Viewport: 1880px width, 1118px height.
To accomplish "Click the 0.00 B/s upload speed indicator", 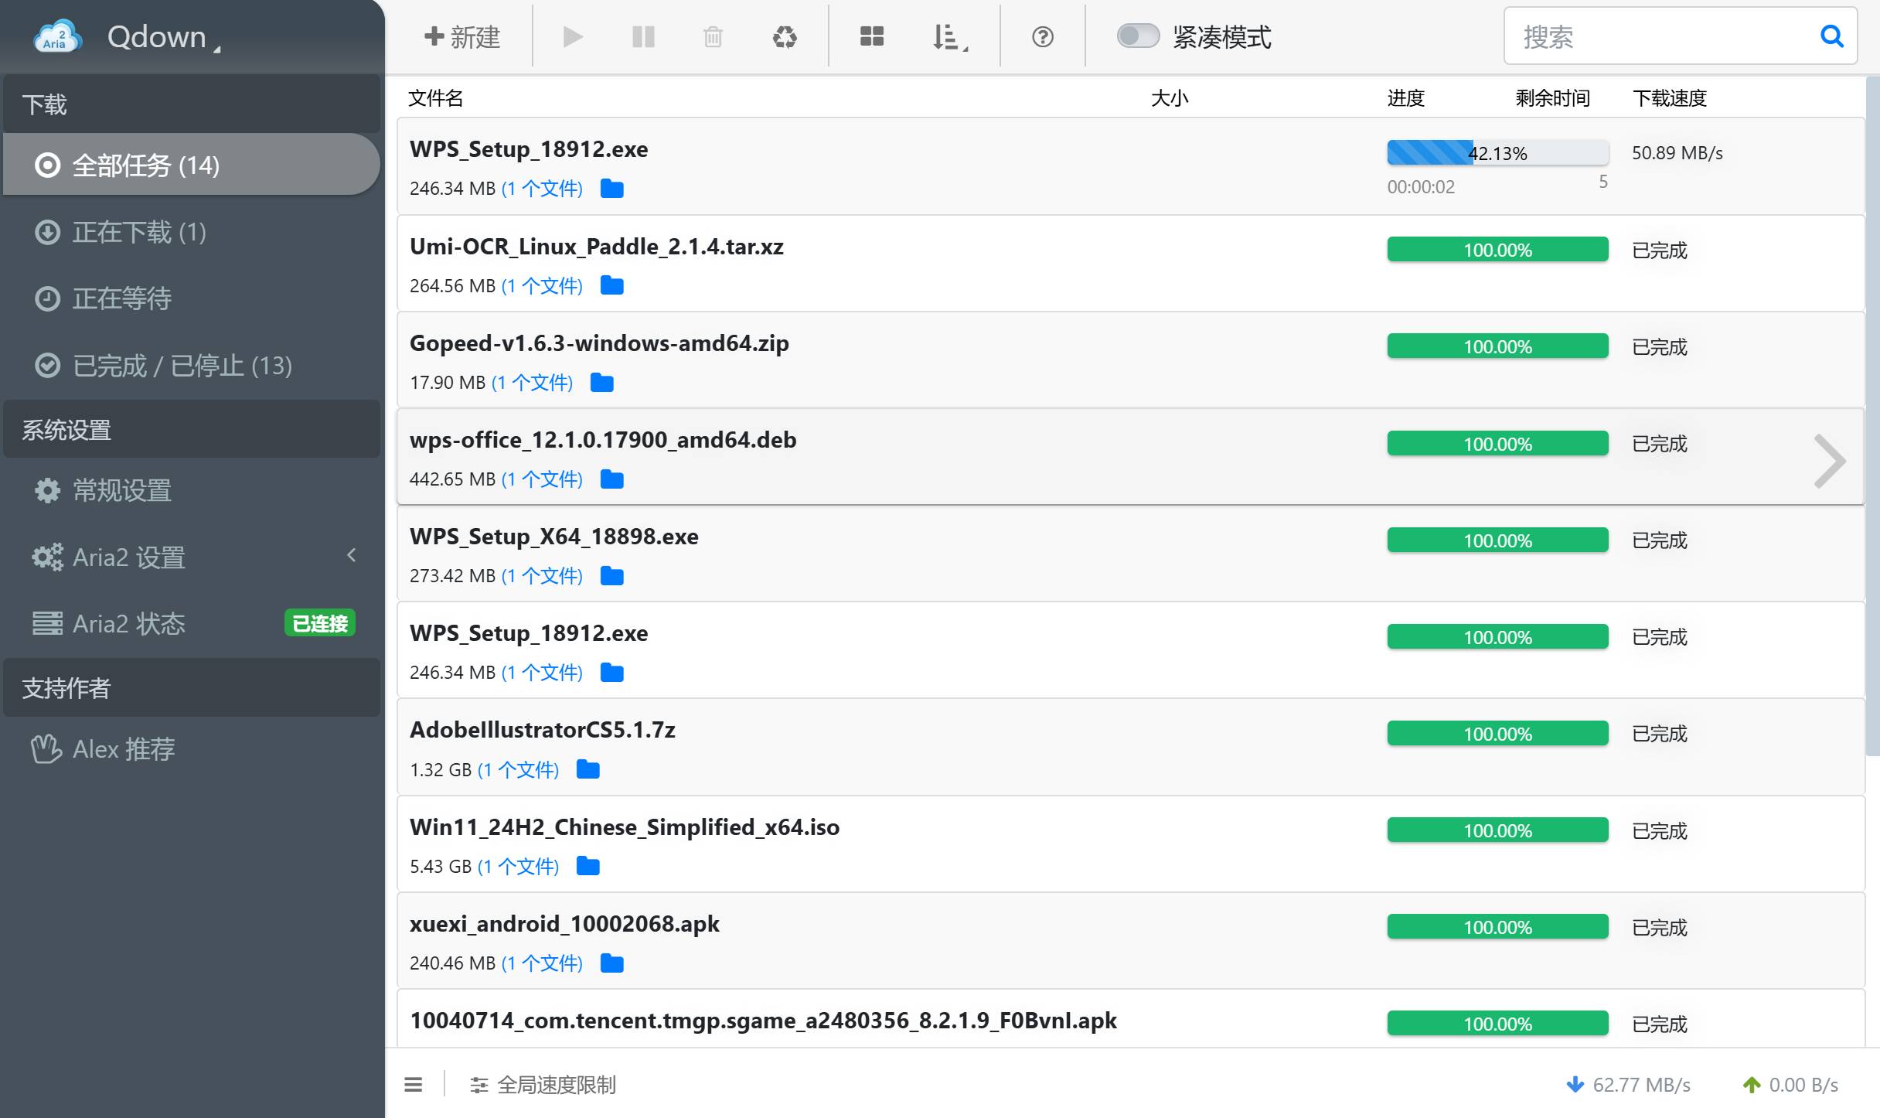I will coord(1790,1085).
